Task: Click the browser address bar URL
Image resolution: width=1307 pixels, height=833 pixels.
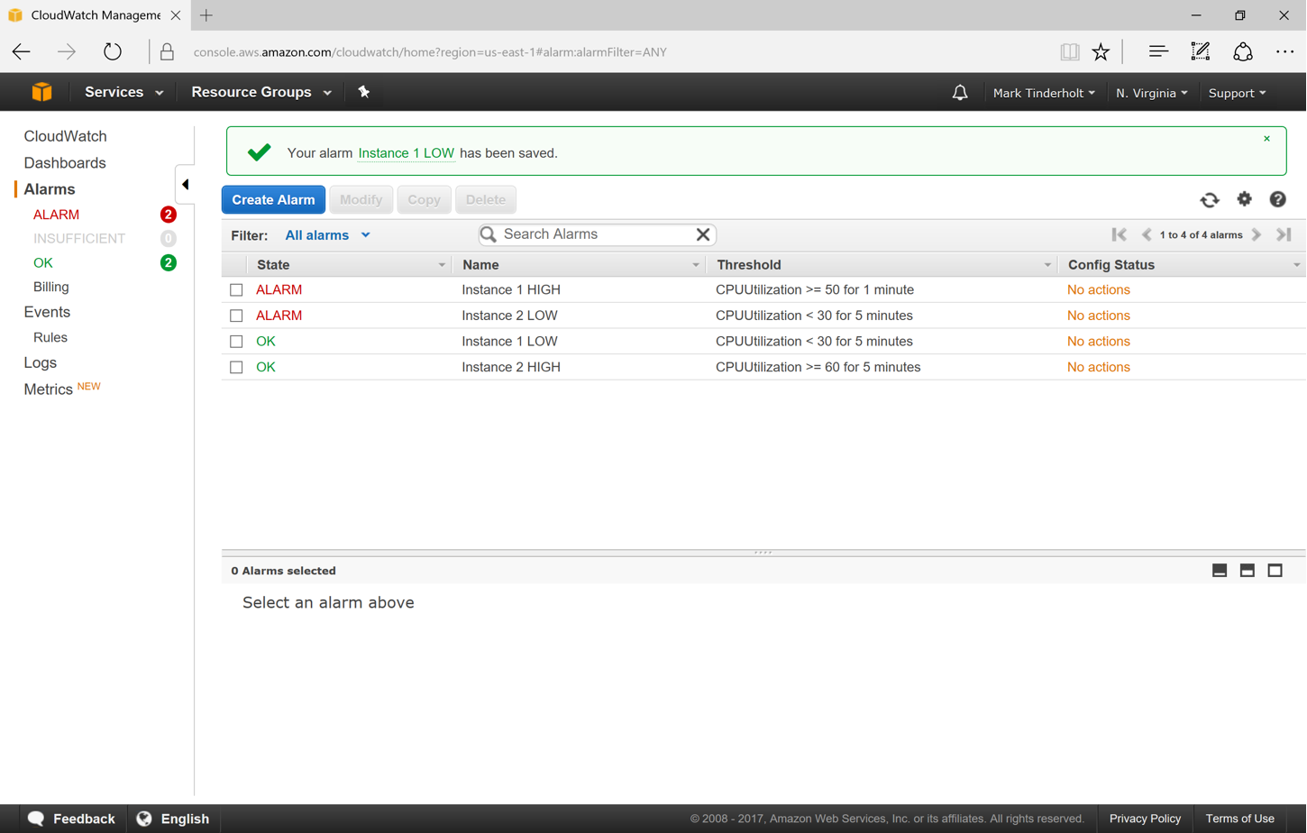Action: click(430, 52)
